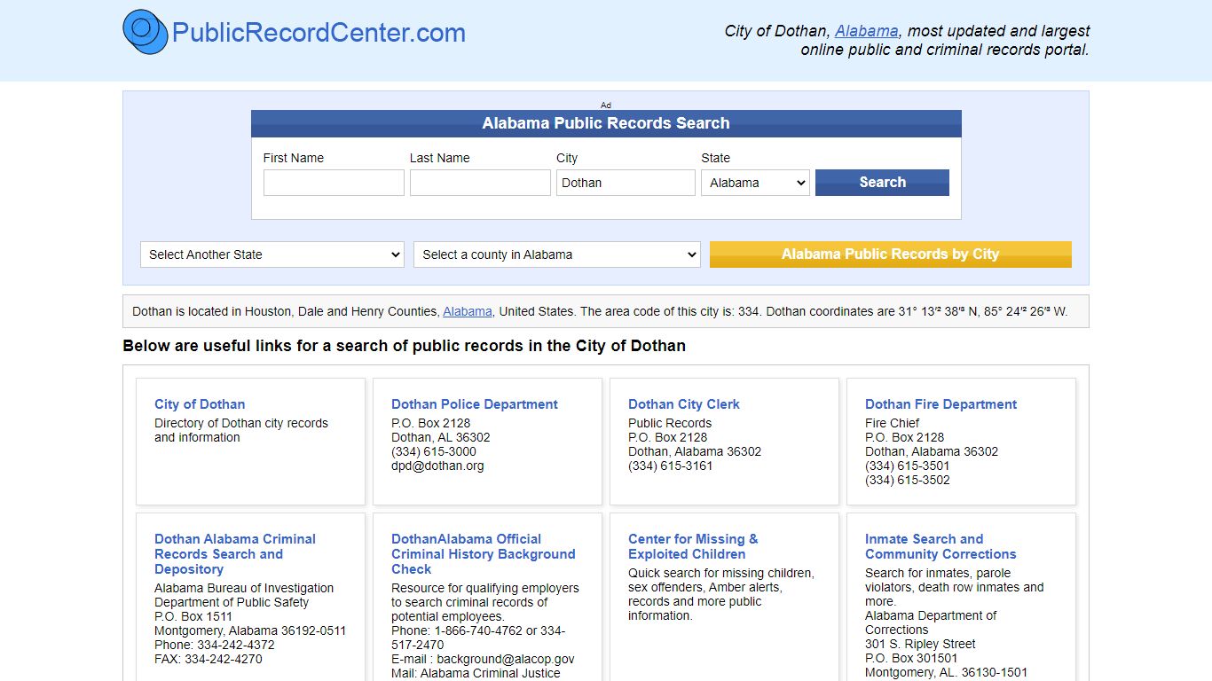Select fire department phone (334) 615-3501
This screenshot has height=681, width=1212.
(x=907, y=466)
